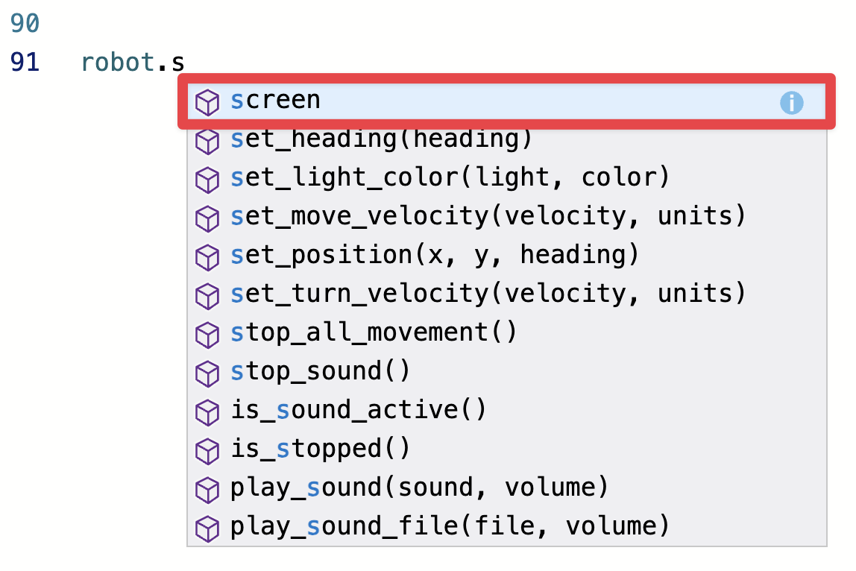Insert stop_all_movement() from the autocomplete list
This screenshot has height=571, width=856.
(373, 333)
